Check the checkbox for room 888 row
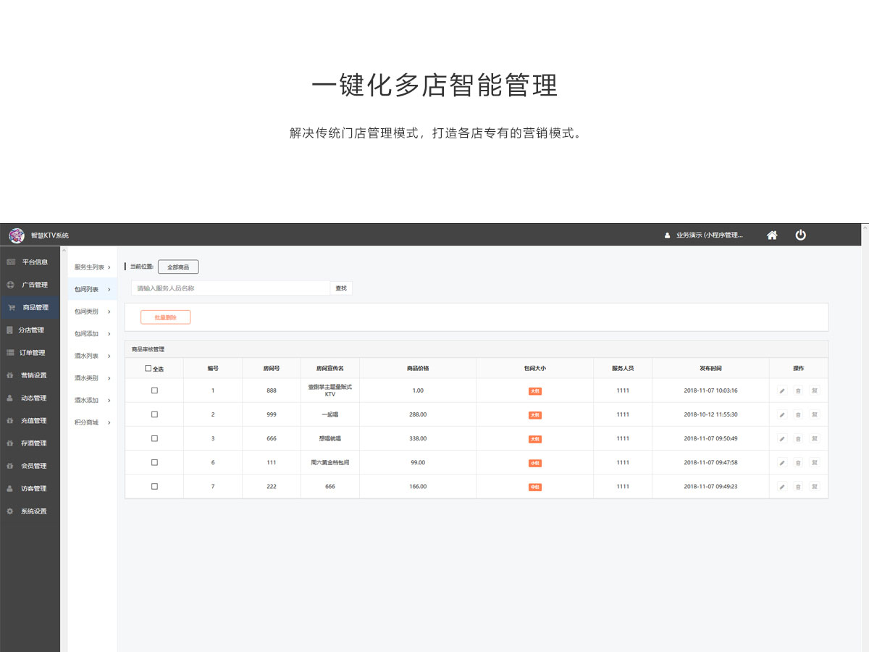869x652 pixels. [154, 390]
